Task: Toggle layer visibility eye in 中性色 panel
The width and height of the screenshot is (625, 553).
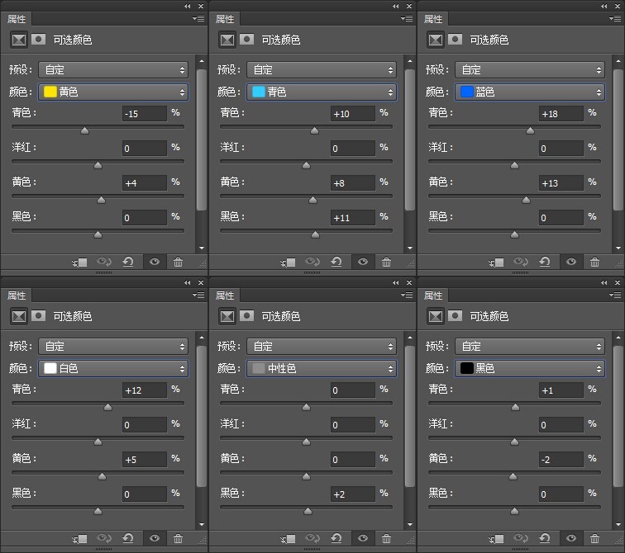Action: pos(363,538)
